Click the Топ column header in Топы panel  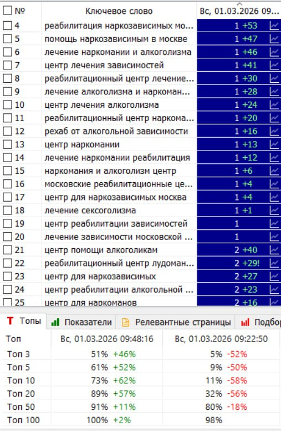coord(13,339)
